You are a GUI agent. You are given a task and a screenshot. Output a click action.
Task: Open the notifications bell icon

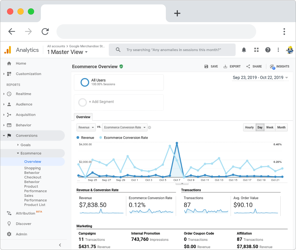244,50
